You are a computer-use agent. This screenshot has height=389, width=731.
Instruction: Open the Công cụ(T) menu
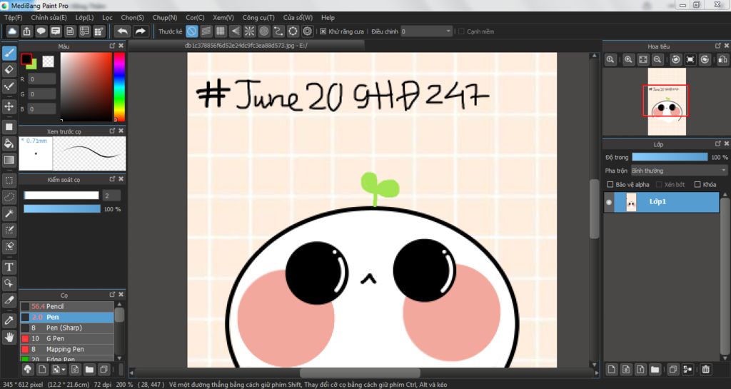coord(258,17)
